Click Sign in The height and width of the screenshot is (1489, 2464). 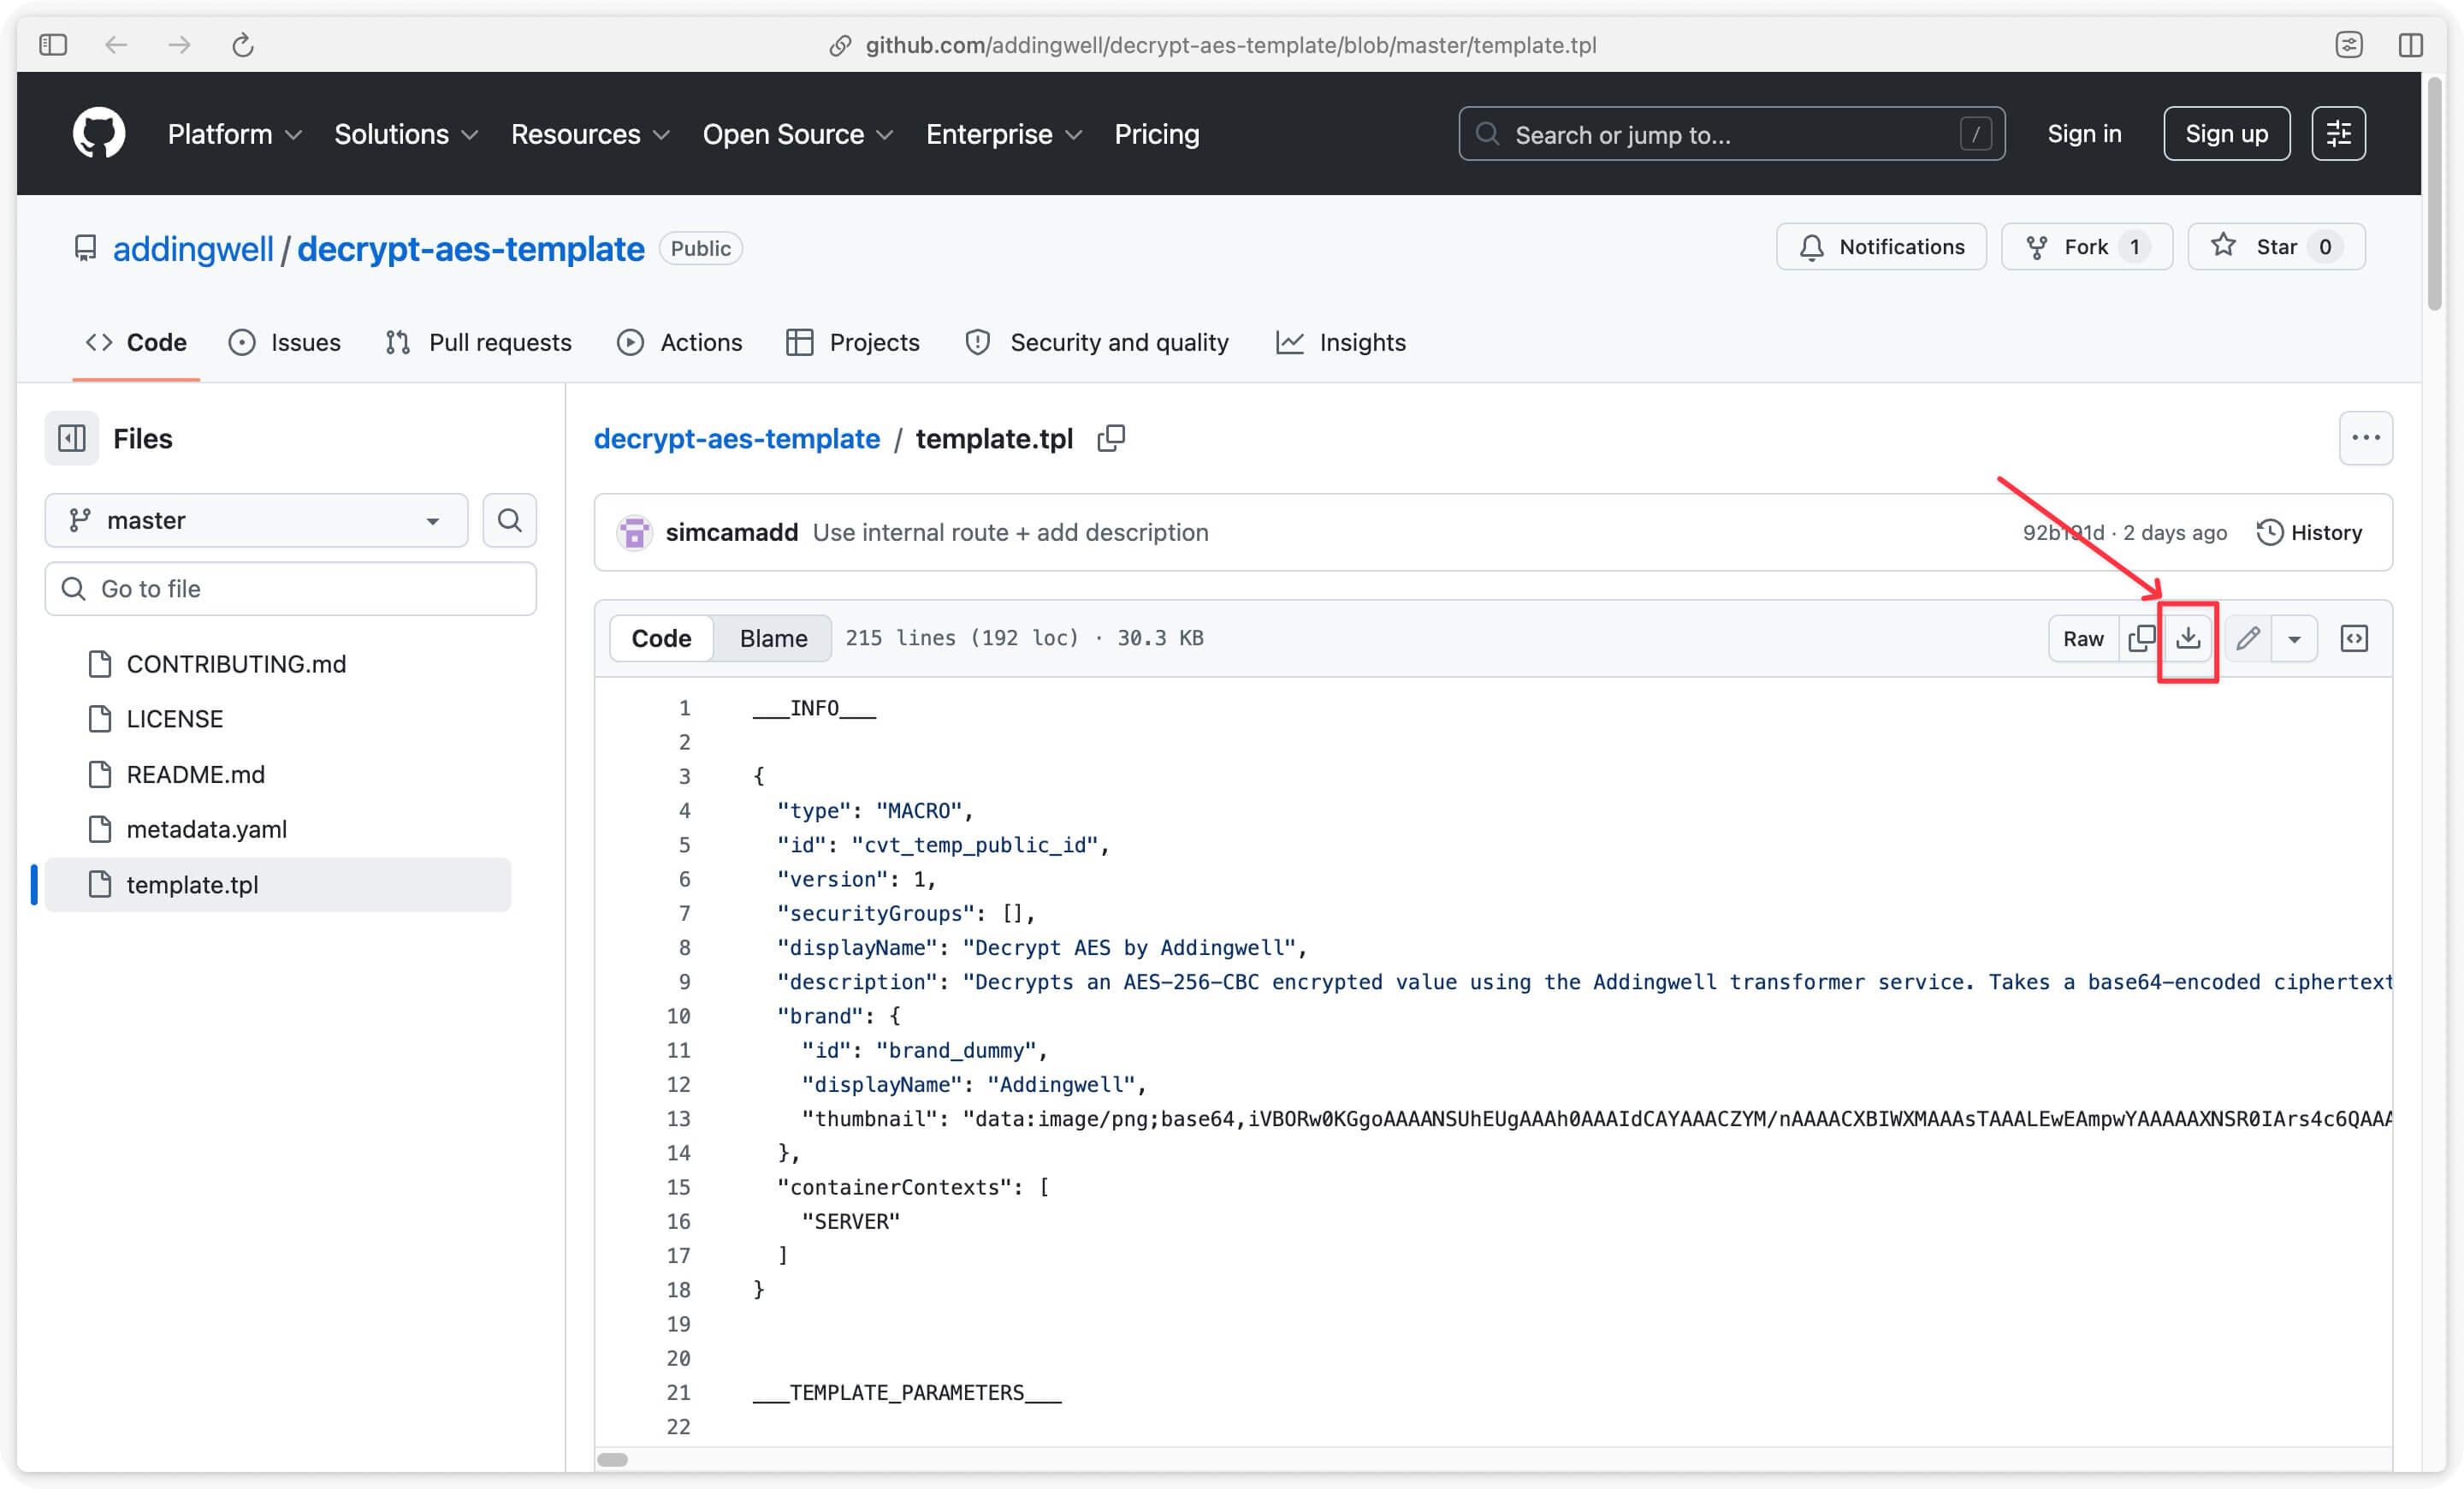[x=2083, y=134]
